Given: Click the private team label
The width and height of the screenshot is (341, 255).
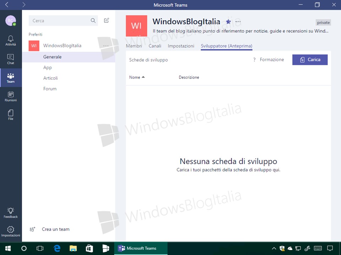Looking at the screenshot, I should pyautogui.click(x=323, y=23).
